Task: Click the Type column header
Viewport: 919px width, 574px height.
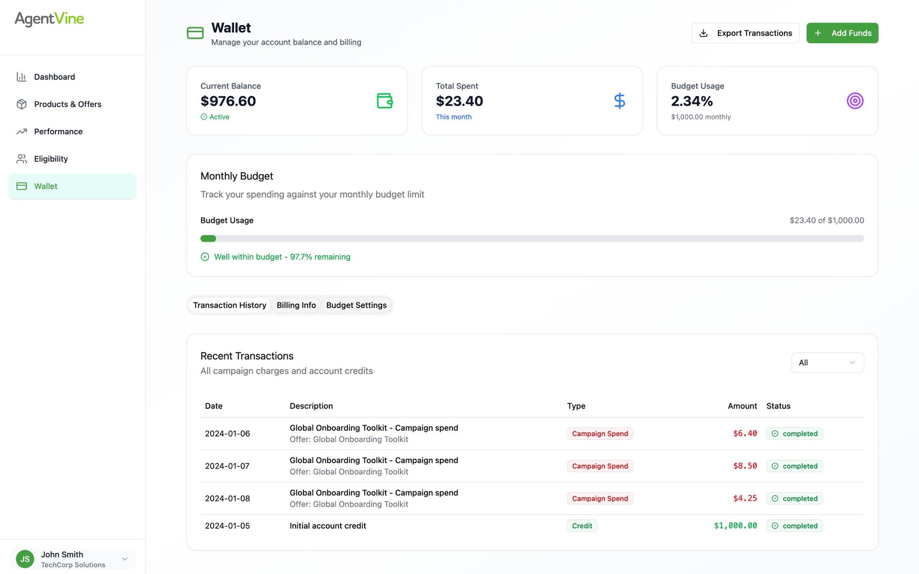Action: tap(576, 406)
